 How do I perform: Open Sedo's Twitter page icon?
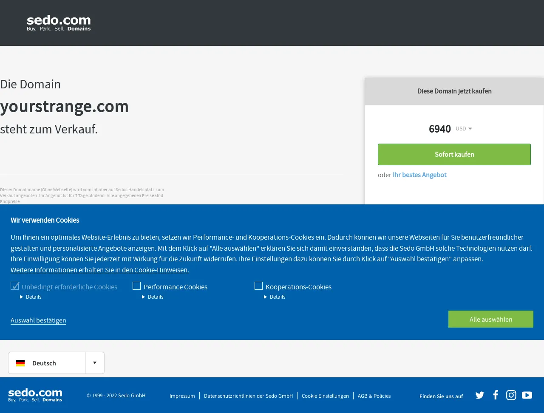tap(480, 395)
